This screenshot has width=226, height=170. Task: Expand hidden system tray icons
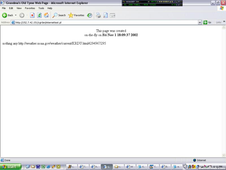[x=185, y=167]
